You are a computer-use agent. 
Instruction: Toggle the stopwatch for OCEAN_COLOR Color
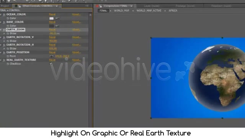click(8, 18)
